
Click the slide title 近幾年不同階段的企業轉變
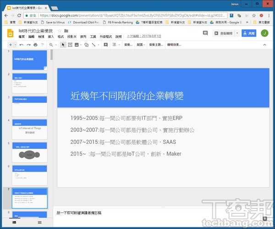[127, 96]
